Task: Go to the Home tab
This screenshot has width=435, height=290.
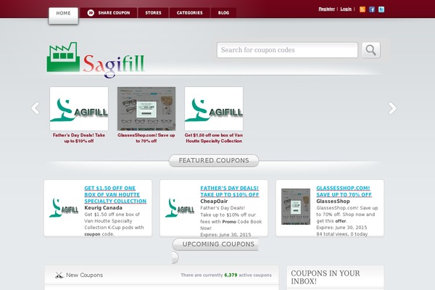Action: click(x=63, y=15)
